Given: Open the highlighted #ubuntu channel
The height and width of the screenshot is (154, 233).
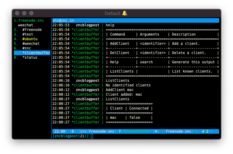Looking at the screenshot, I should (x=26, y=39).
